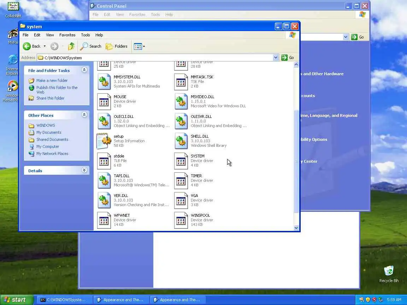Screen dimensions: 407x305
Task: Click Go button in Control Panel window
Action: pyautogui.click(x=358, y=37)
